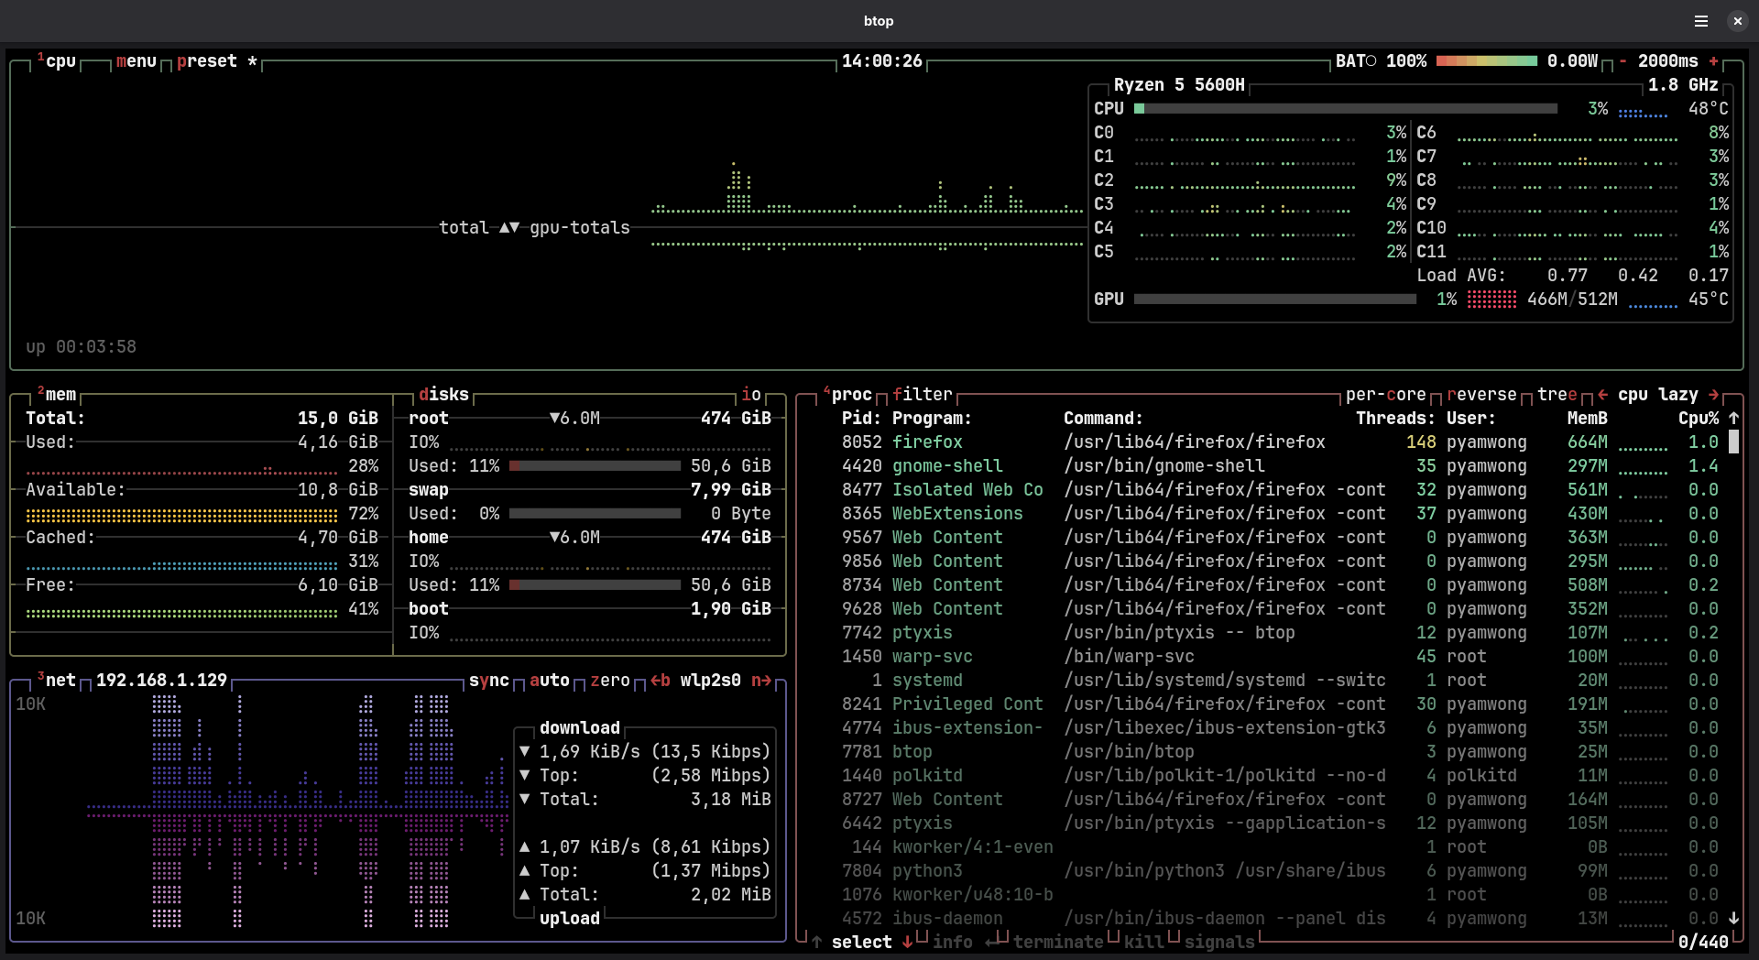
Task: Toggle per-core CPU usage in proc panel
Action: [x=1385, y=395]
